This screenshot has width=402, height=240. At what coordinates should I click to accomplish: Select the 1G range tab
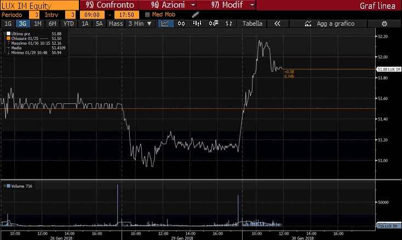8,24
